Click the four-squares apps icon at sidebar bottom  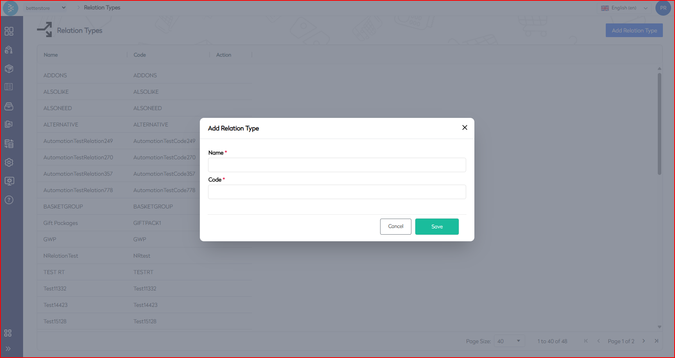point(8,333)
